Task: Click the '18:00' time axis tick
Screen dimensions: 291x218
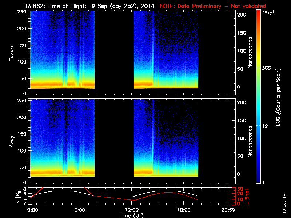Action: (183, 210)
